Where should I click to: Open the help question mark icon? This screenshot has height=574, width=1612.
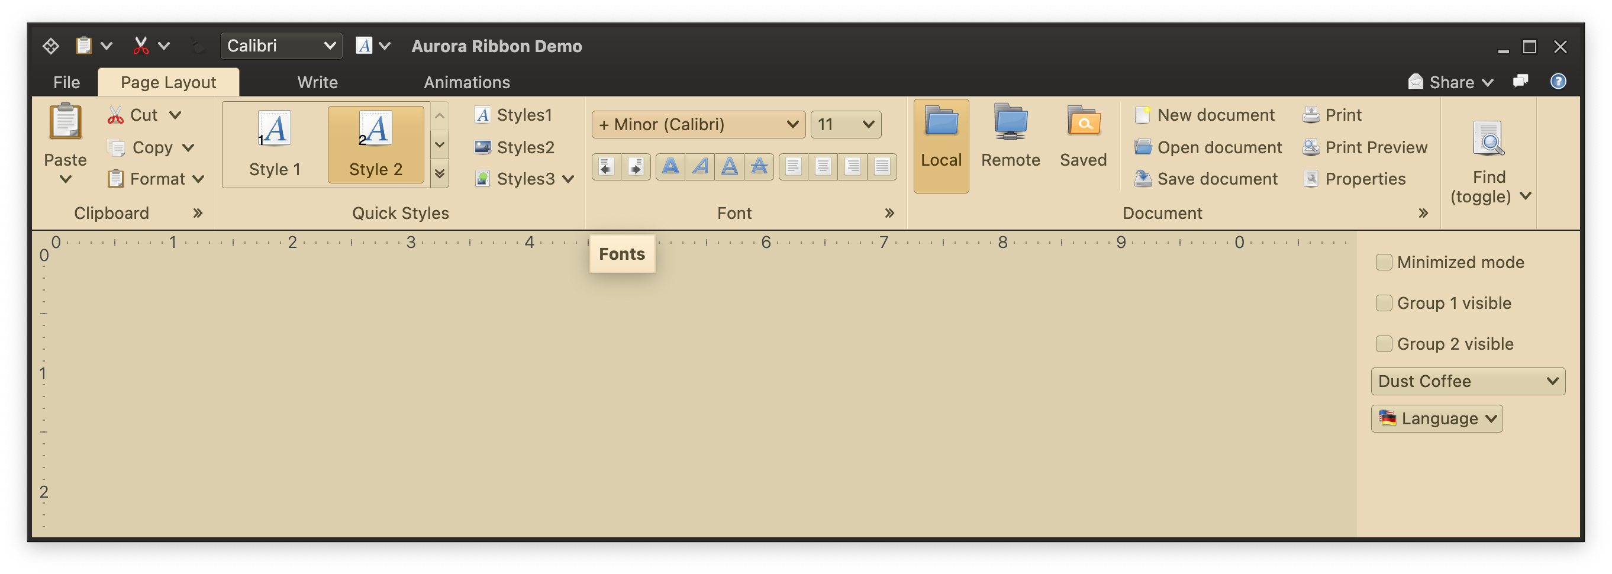point(1558,82)
